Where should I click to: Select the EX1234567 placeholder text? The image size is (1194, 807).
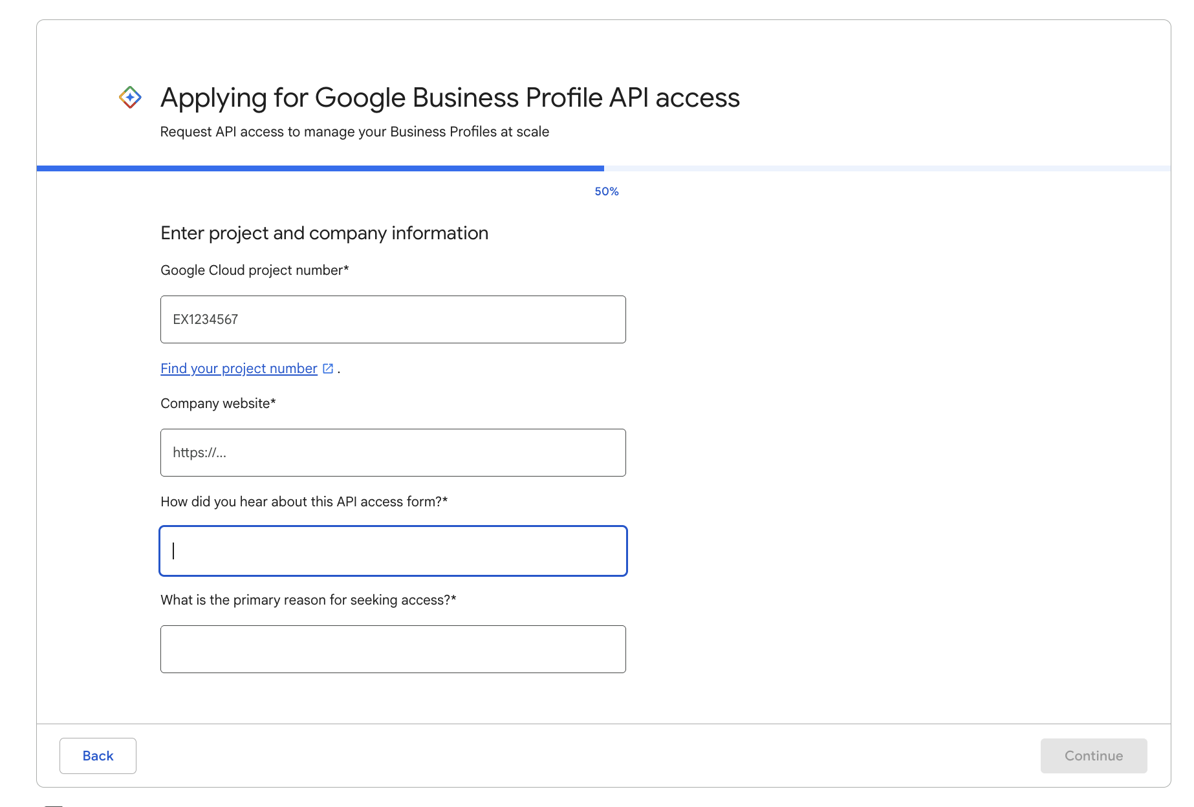[x=205, y=319]
